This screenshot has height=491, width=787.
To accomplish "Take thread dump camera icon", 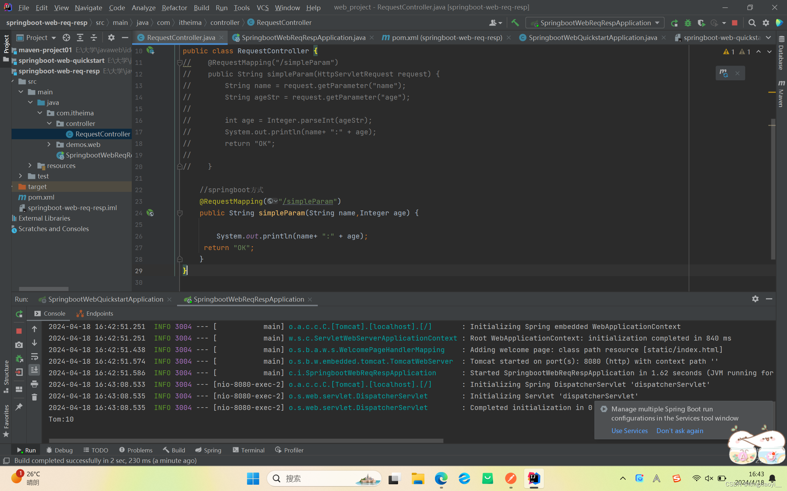I will click(x=19, y=345).
